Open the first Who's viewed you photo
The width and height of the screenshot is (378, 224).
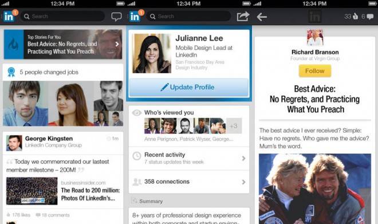point(152,126)
